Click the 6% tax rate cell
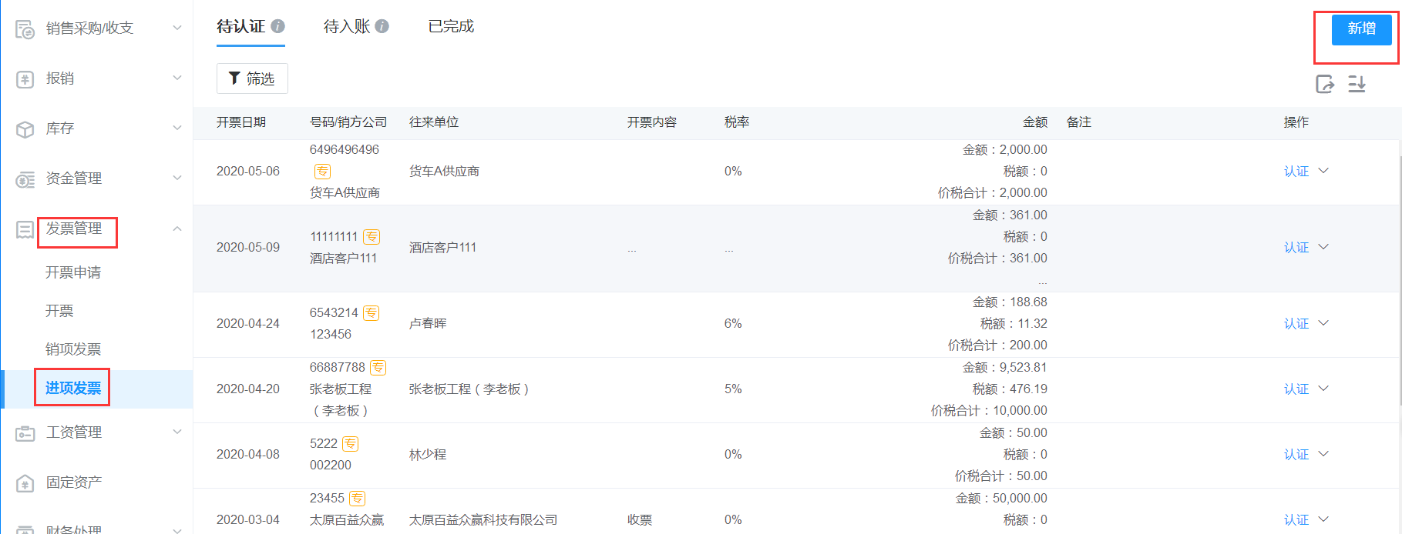The image size is (1402, 534). (x=733, y=324)
